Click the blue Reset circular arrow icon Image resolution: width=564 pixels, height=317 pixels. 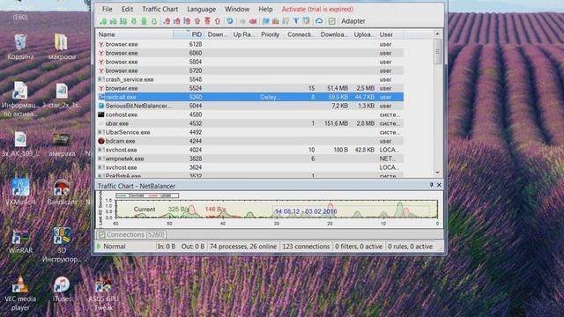230,21
